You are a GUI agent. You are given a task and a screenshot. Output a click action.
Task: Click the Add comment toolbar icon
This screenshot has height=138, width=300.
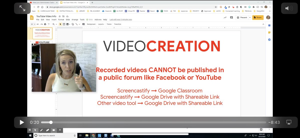point(83,24)
